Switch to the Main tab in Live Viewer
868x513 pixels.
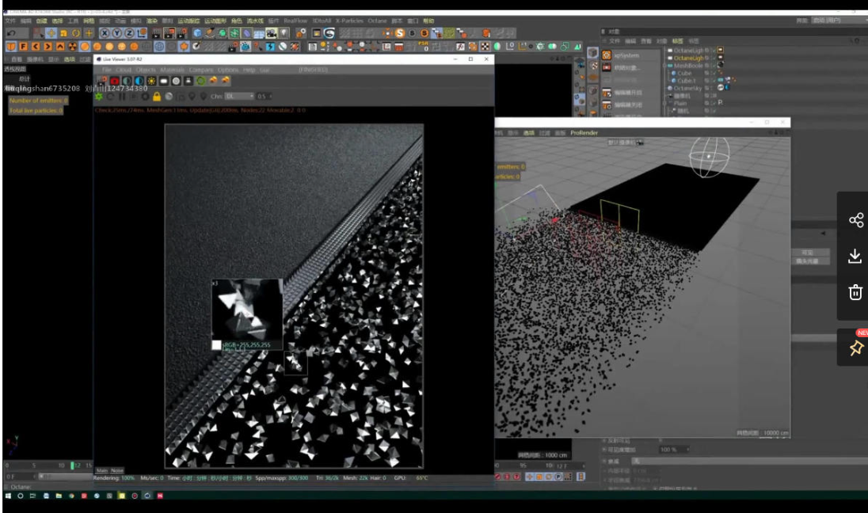pos(102,470)
